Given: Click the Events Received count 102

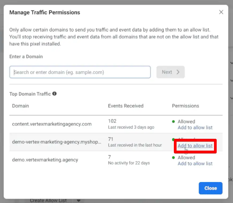Looking at the screenshot, I should (x=112, y=121).
